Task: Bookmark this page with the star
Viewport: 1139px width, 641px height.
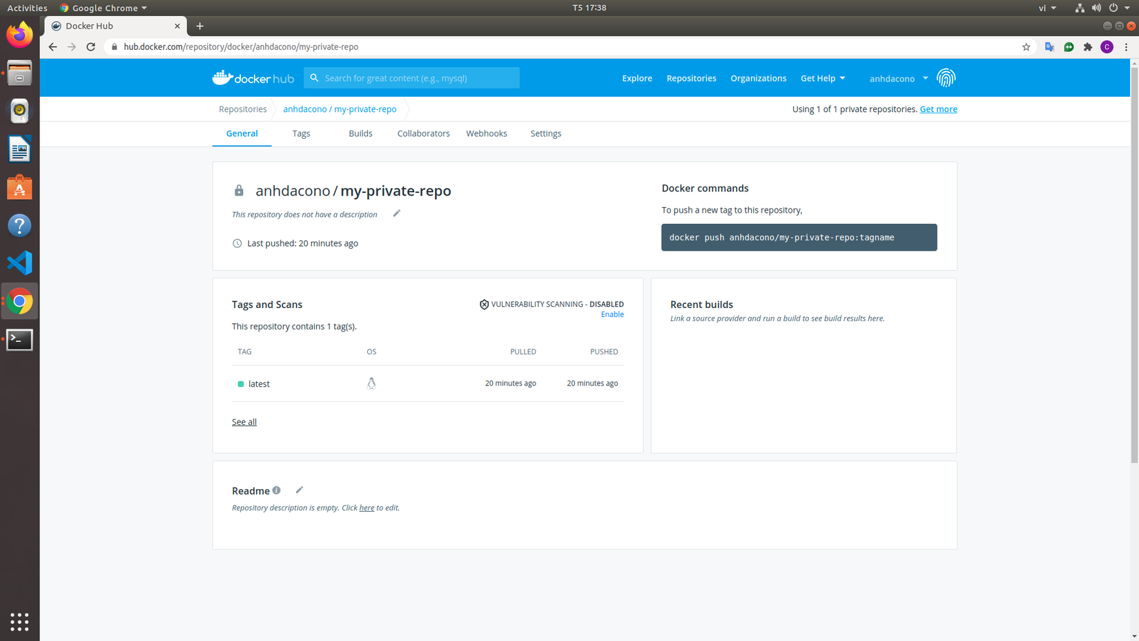Action: tap(1026, 47)
